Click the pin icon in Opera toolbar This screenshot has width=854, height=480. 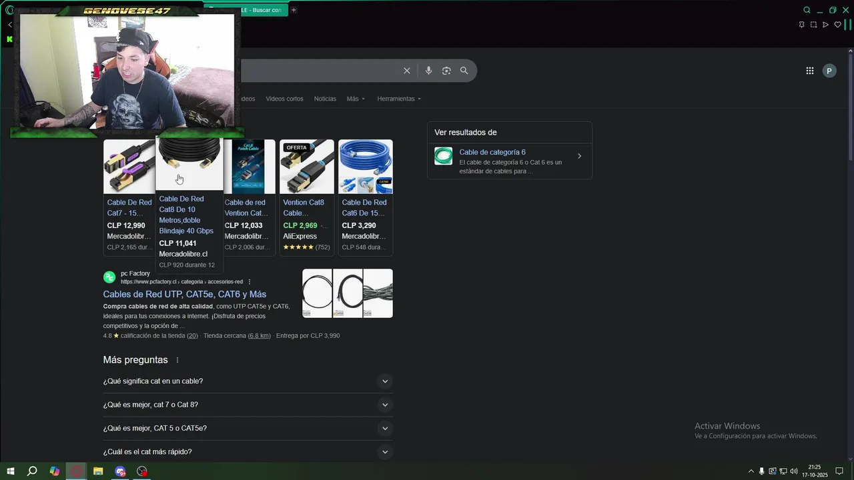point(801,25)
